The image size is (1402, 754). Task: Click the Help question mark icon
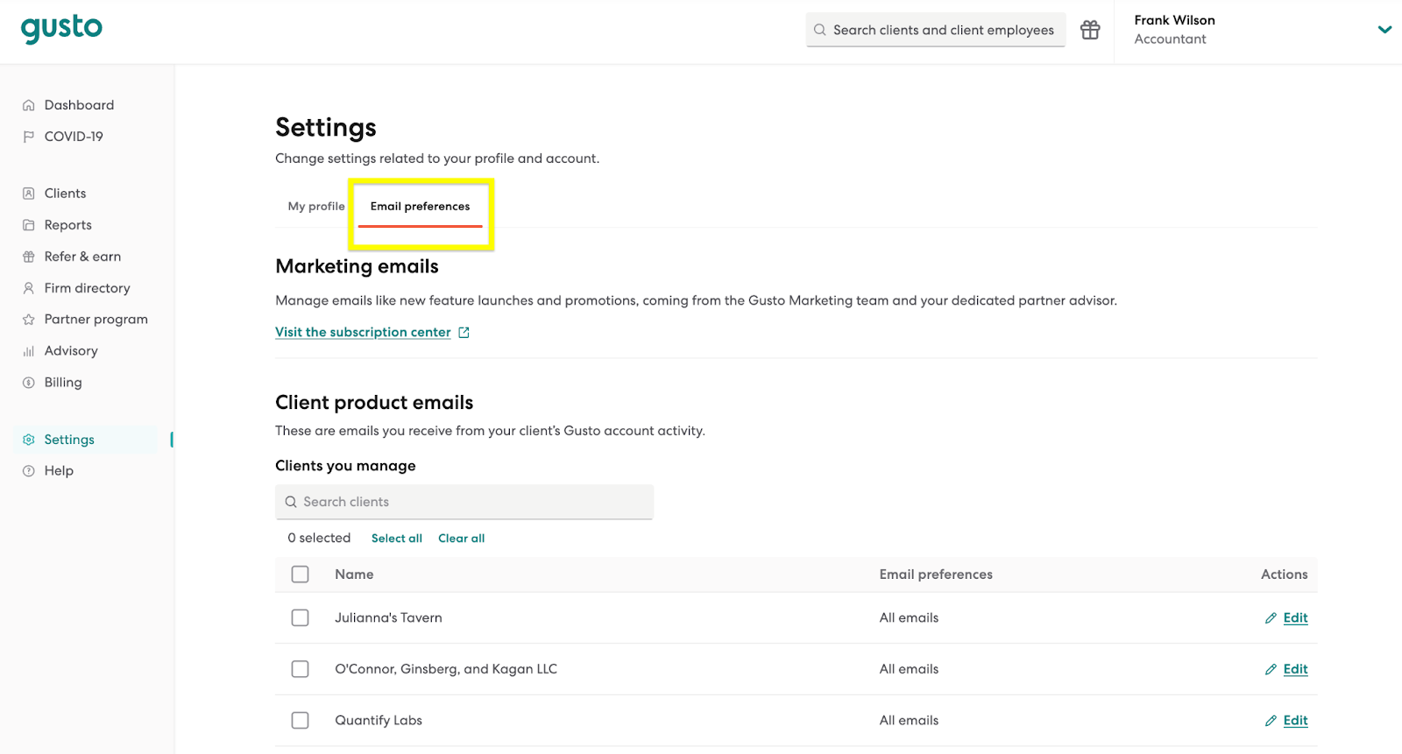pyautogui.click(x=29, y=471)
